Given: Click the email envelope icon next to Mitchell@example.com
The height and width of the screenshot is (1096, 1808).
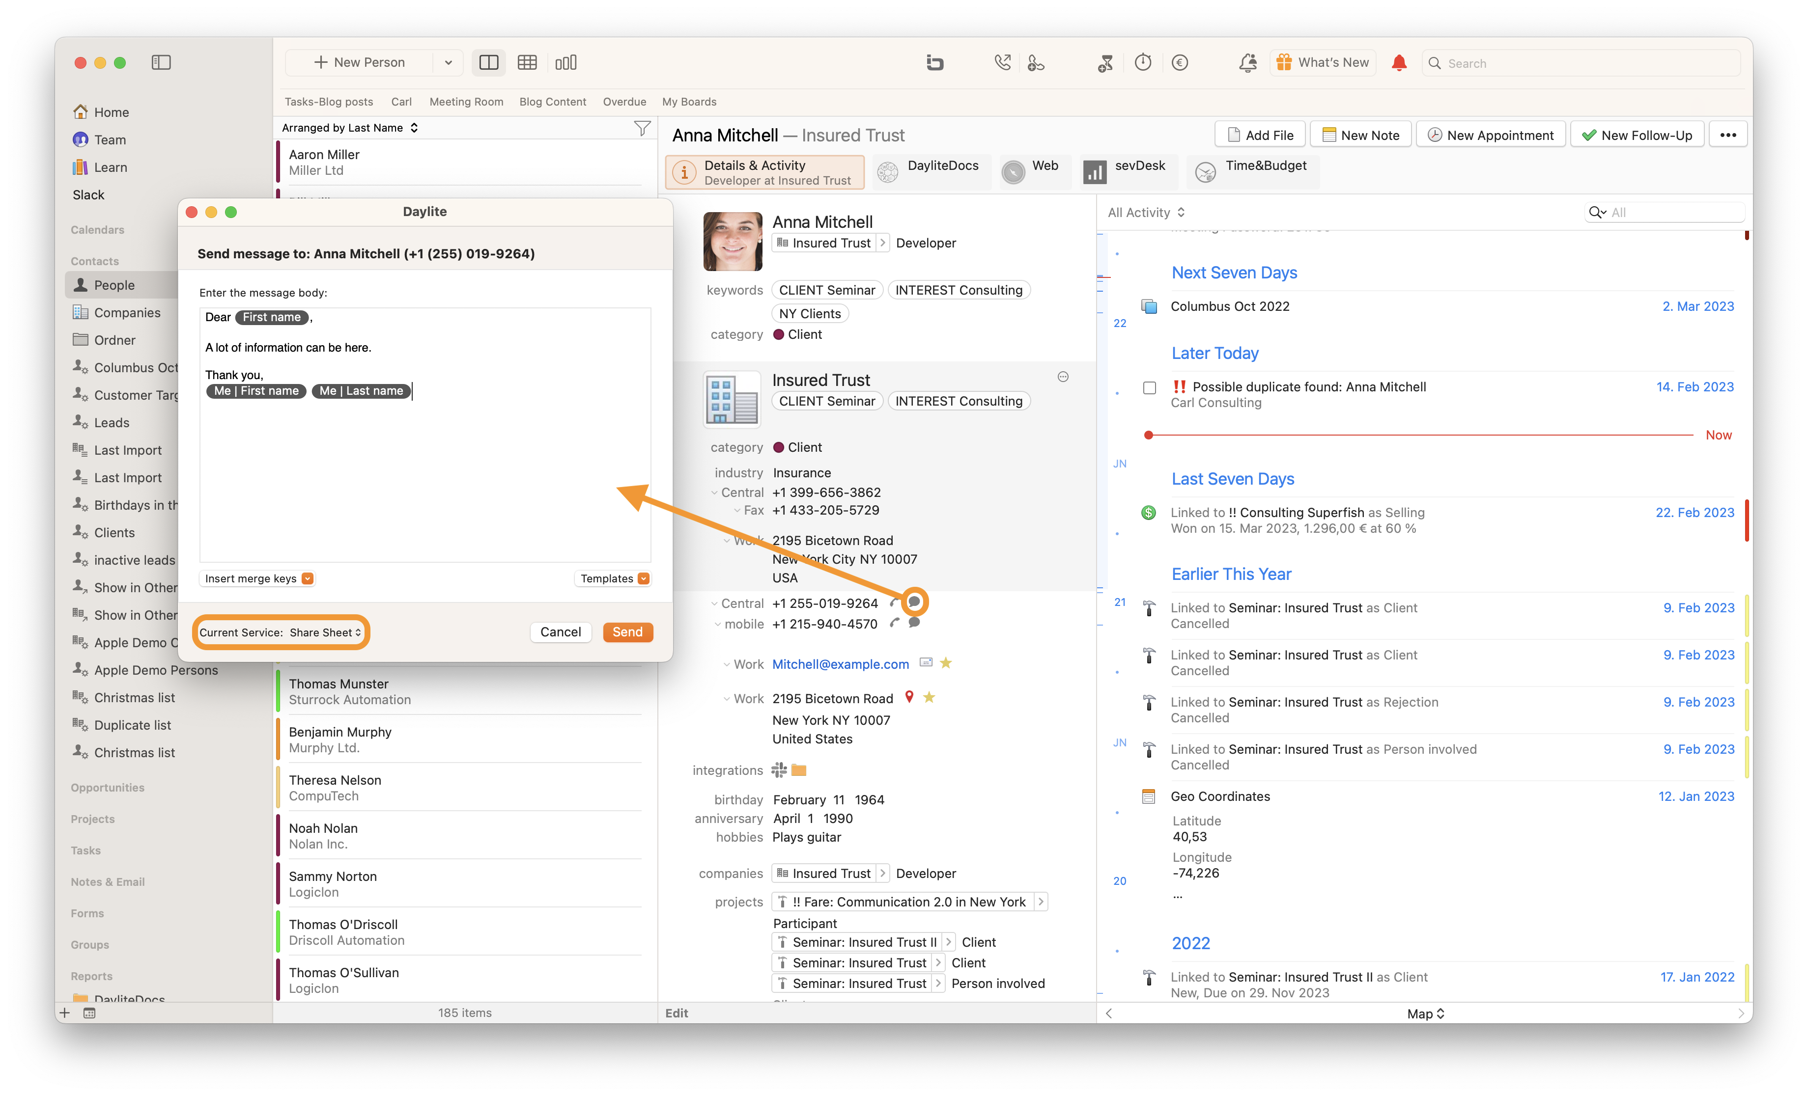Looking at the screenshot, I should (x=926, y=662).
